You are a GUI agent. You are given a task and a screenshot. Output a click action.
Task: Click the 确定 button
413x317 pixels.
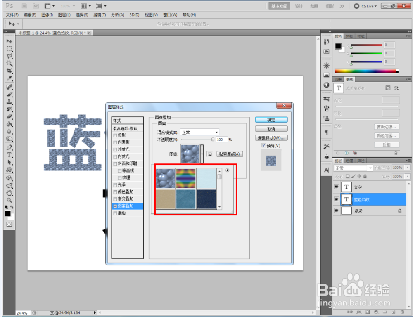coord(271,120)
